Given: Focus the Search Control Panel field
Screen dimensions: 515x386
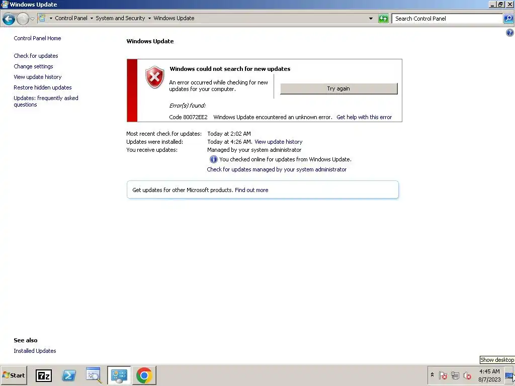Looking at the screenshot, I should pos(447,19).
